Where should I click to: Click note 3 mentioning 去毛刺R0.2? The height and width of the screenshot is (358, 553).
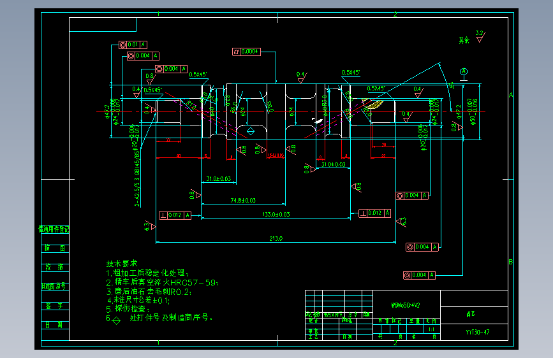coord(149,291)
